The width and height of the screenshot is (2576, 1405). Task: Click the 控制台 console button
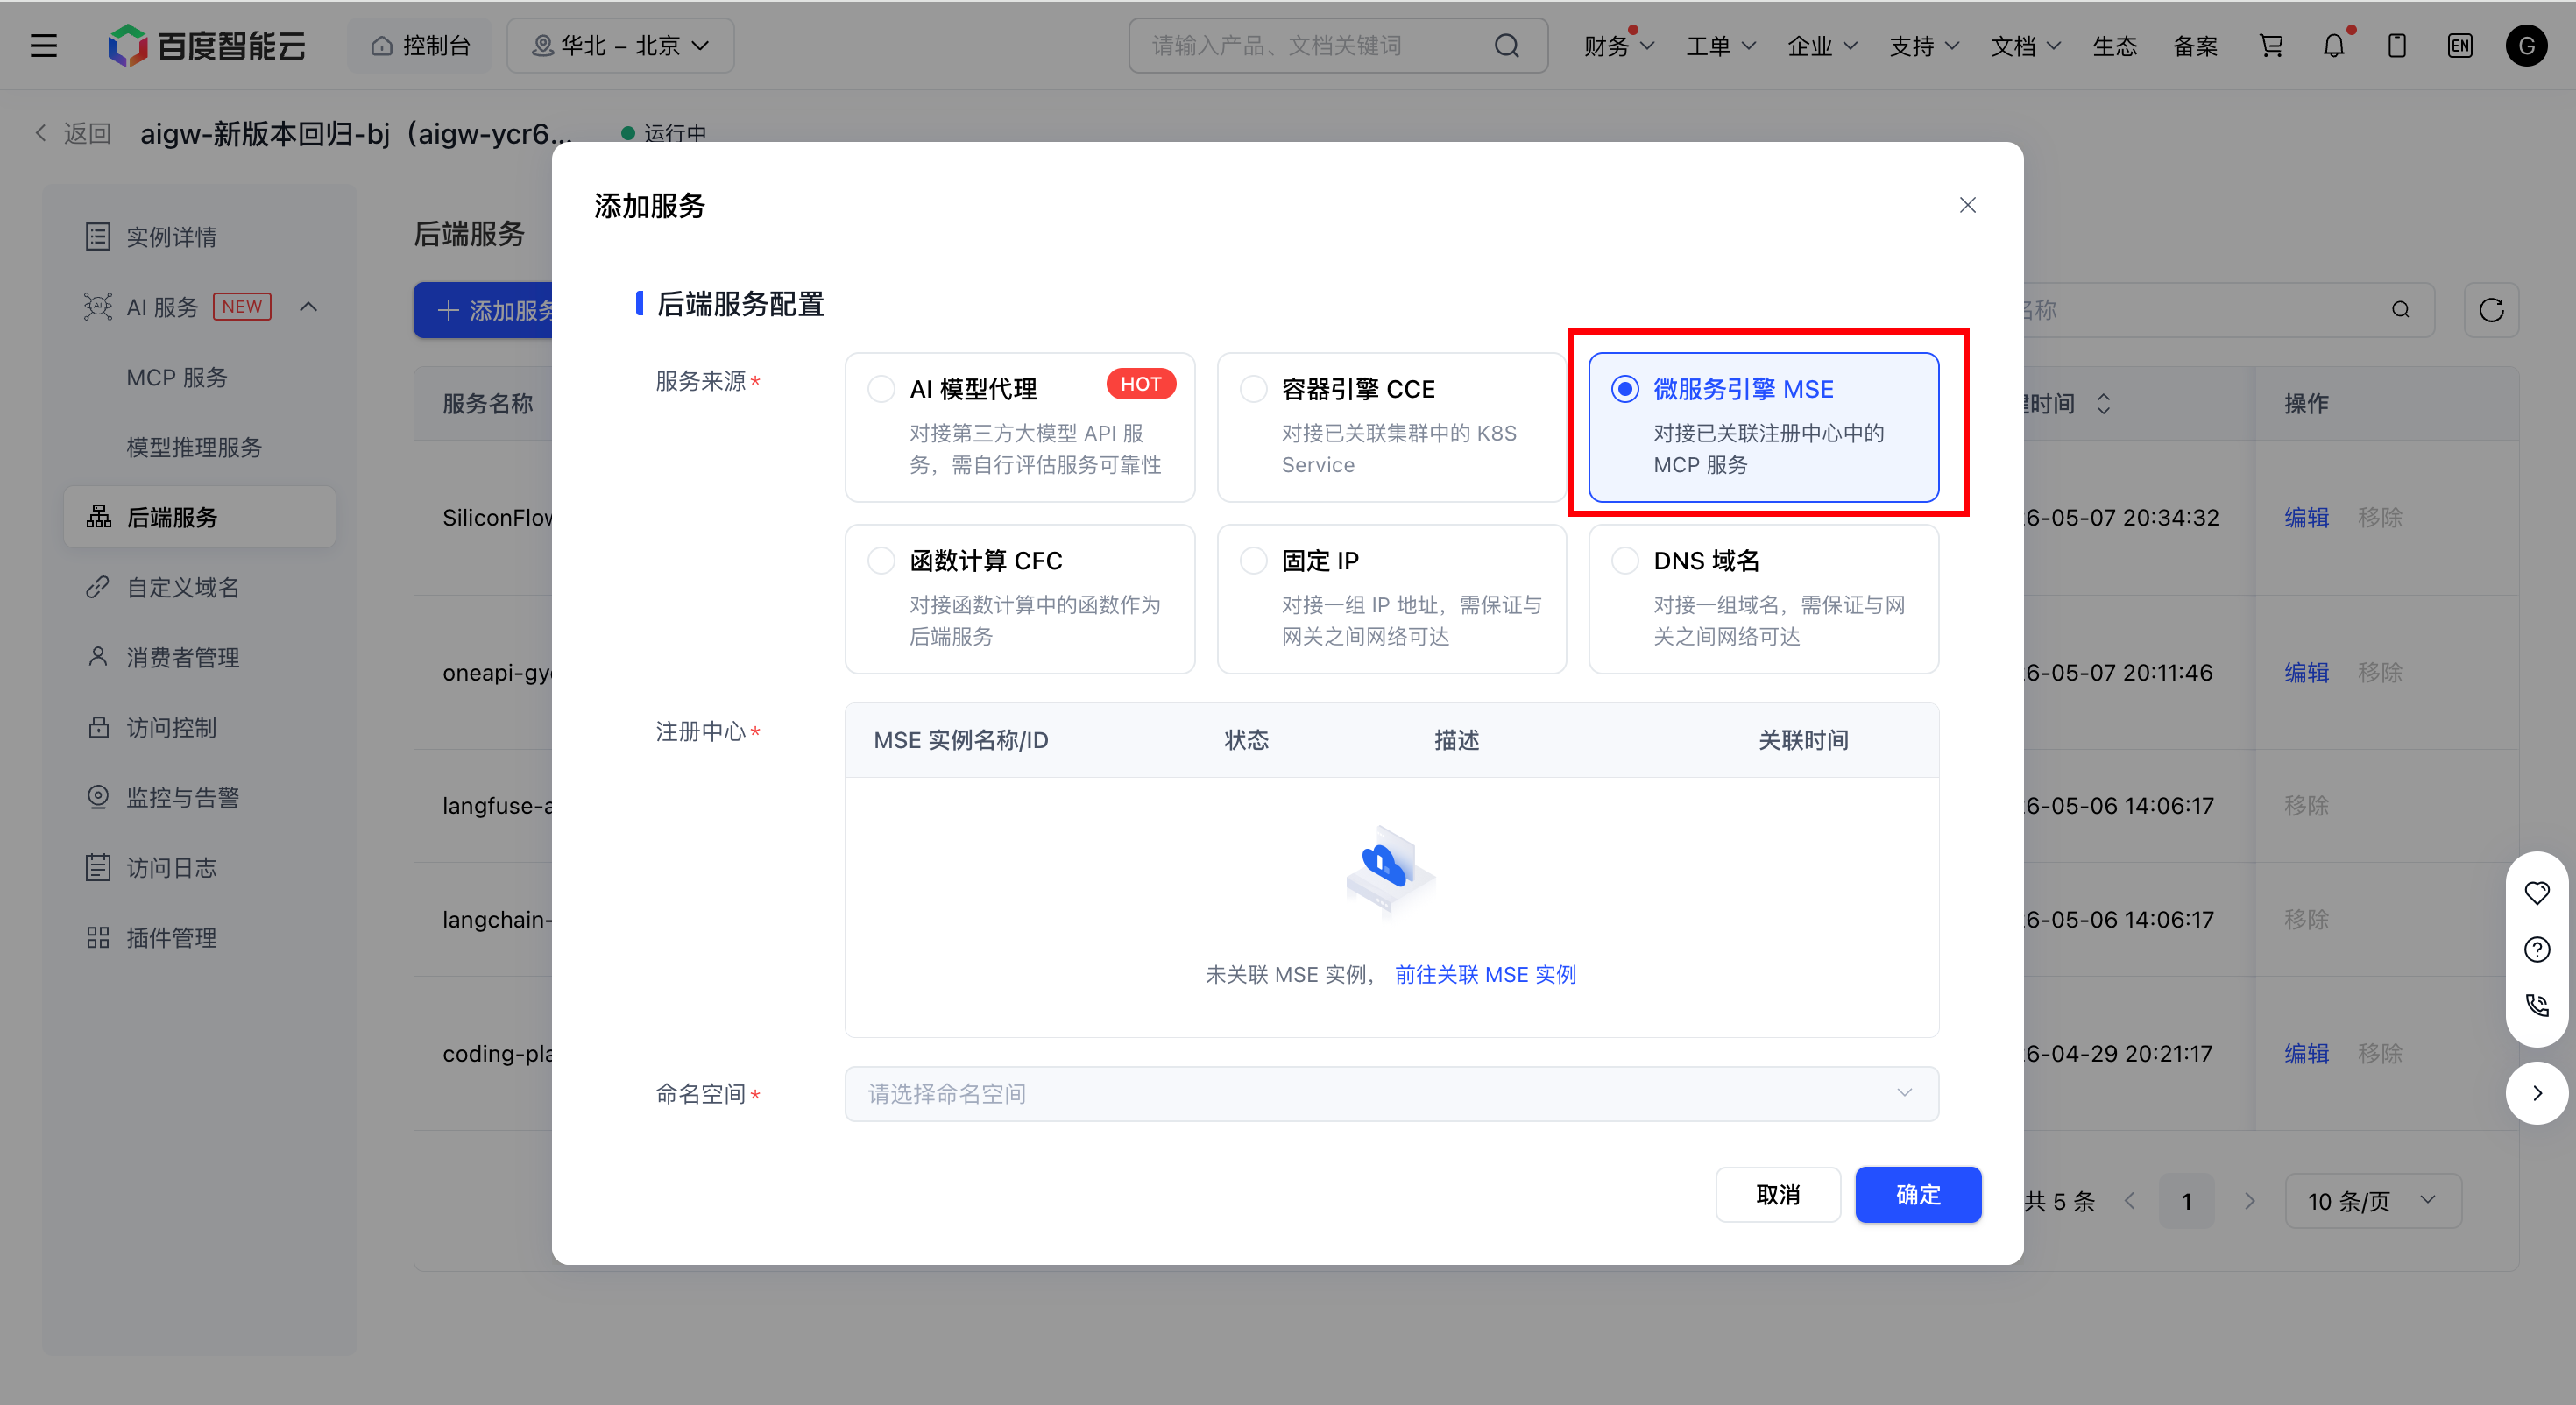click(420, 46)
